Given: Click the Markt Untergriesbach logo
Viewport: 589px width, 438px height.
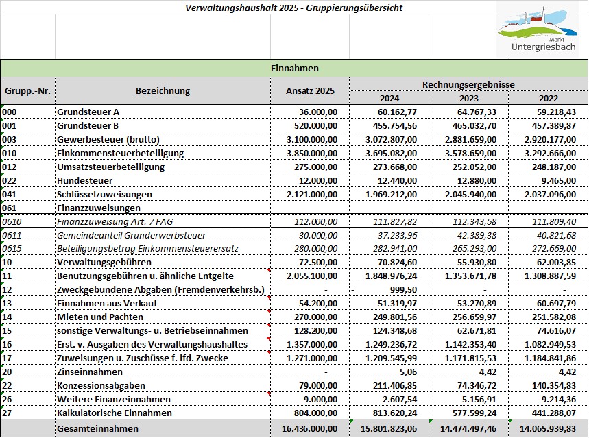Looking at the screenshot, I should [538, 29].
